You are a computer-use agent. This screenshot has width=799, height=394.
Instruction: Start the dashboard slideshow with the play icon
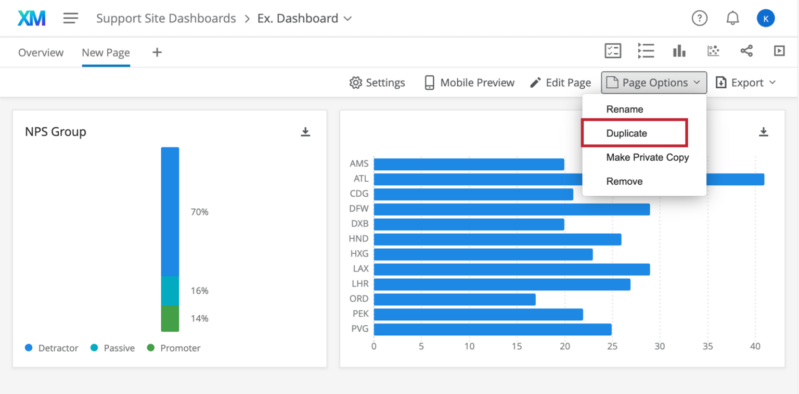(x=779, y=51)
